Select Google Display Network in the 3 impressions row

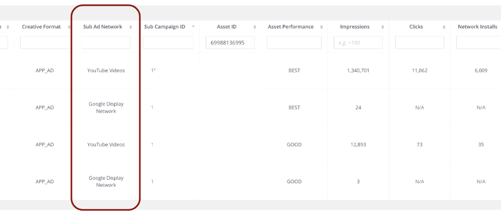coord(106,181)
